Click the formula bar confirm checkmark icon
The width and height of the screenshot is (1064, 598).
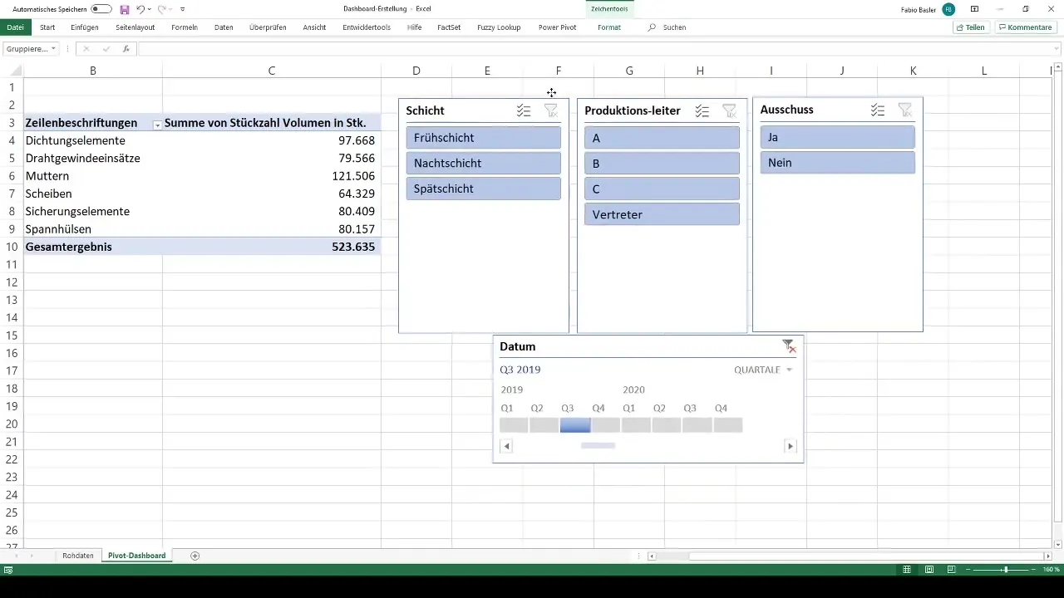(x=106, y=49)
